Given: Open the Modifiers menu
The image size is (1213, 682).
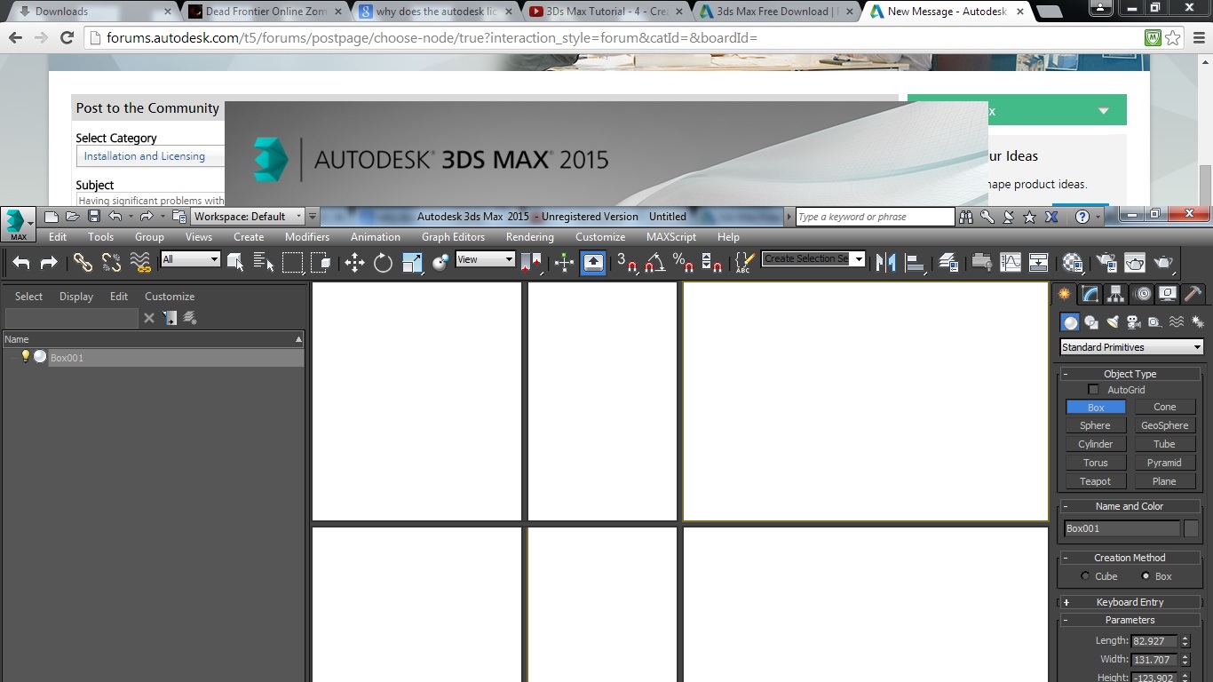Looking at the screenshot, I should pyautogui.click(x=307, y=237).
